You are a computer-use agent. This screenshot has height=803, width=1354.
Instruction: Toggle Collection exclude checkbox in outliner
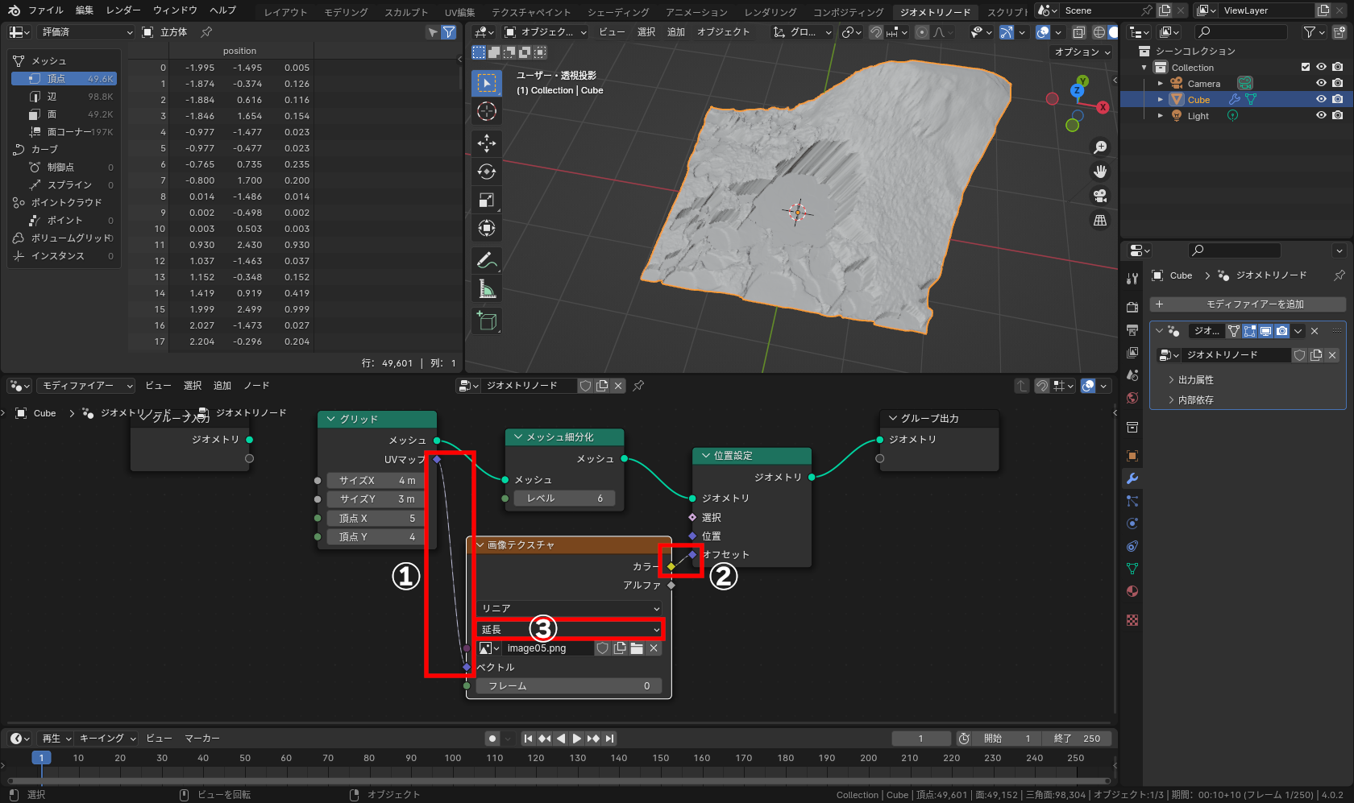[1306, 68]
